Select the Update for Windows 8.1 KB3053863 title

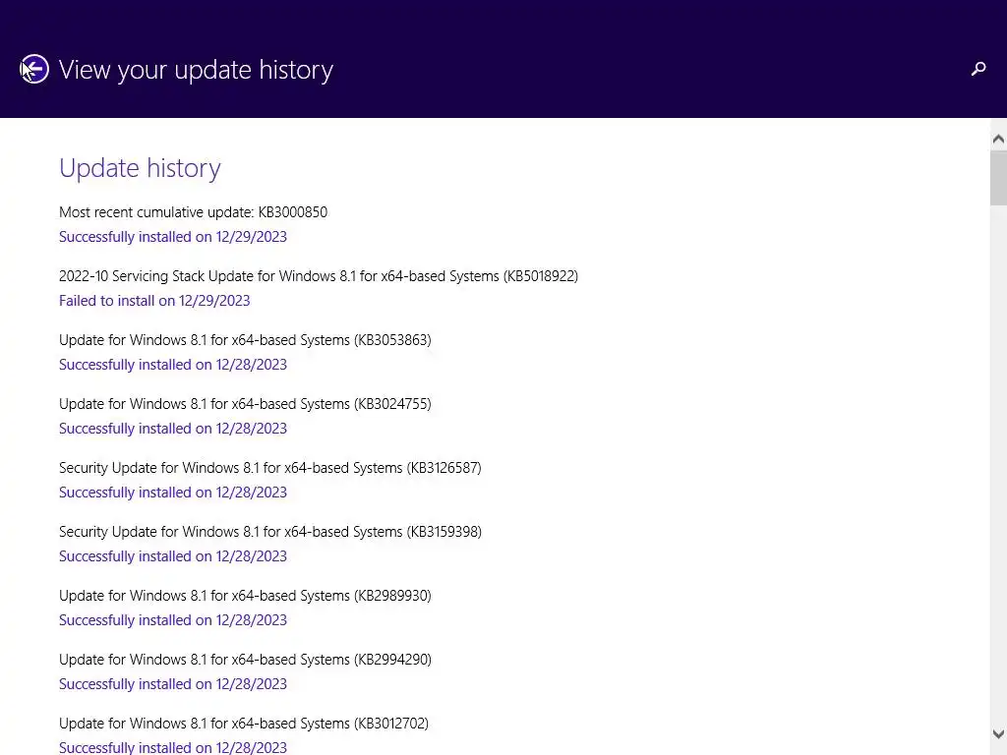coord(245,339)
